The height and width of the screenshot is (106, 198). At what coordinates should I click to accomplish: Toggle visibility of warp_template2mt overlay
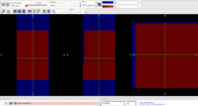tap(15, 103)
